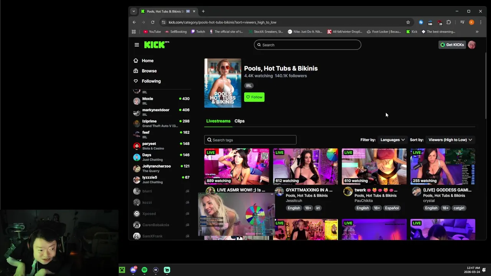Viewport: 491px width, 276px height.
Task: Open offline channel kozzi in the sidebar
Action: tap(161, 202)
